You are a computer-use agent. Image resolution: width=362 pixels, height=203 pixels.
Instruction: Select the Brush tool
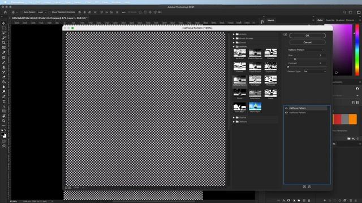[x=4, y=62]
